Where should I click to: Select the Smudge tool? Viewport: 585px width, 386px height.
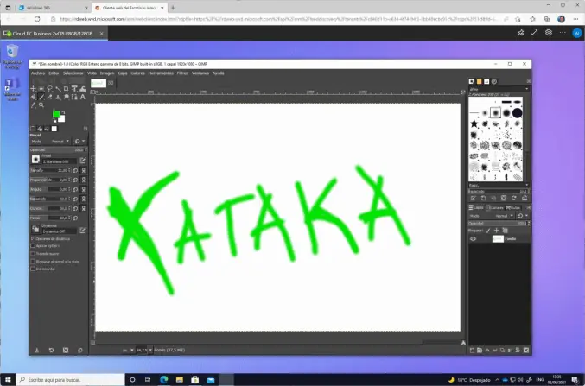point(66,97)
